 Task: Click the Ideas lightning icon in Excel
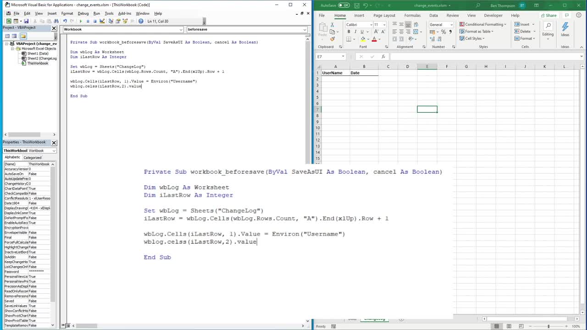coord(565,29)
